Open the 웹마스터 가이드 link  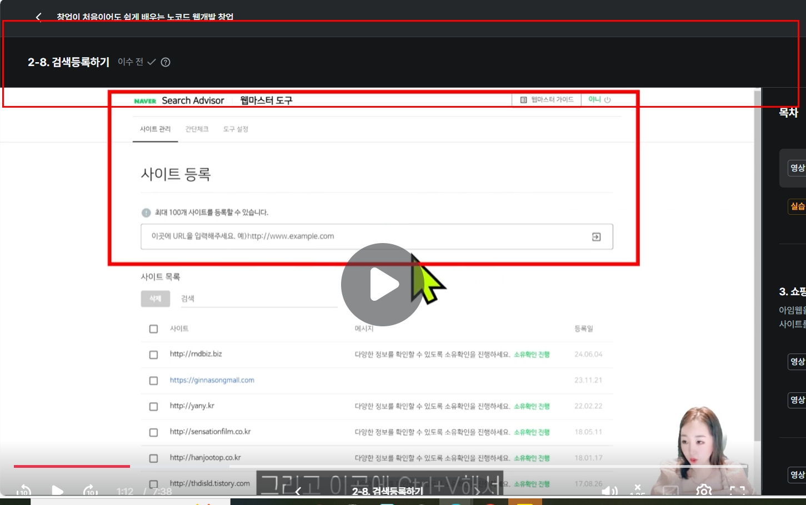coord(547,100)
